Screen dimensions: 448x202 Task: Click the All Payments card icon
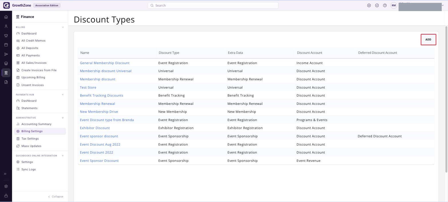pos(18,56)
